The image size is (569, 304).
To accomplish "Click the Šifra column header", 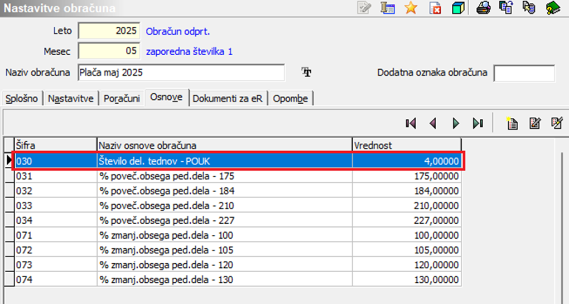I will click(56, 146).
